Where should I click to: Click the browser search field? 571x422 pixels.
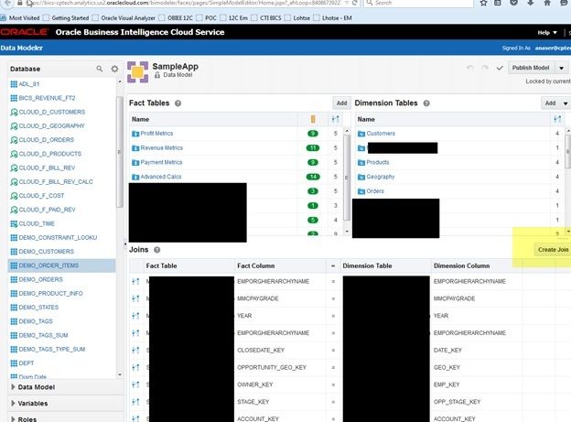(x=418, y=3)
